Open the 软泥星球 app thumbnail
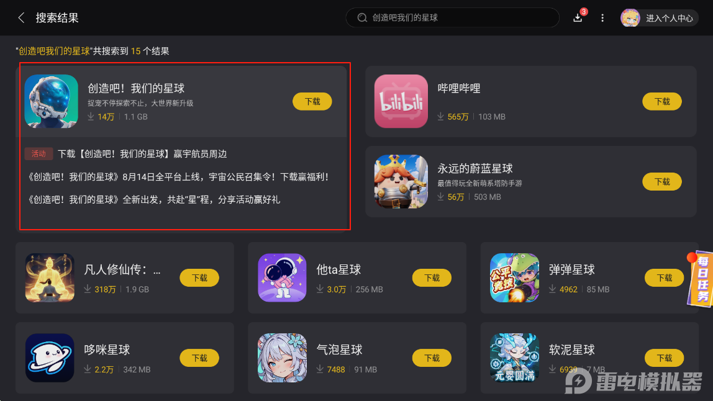 coord(514,358)
